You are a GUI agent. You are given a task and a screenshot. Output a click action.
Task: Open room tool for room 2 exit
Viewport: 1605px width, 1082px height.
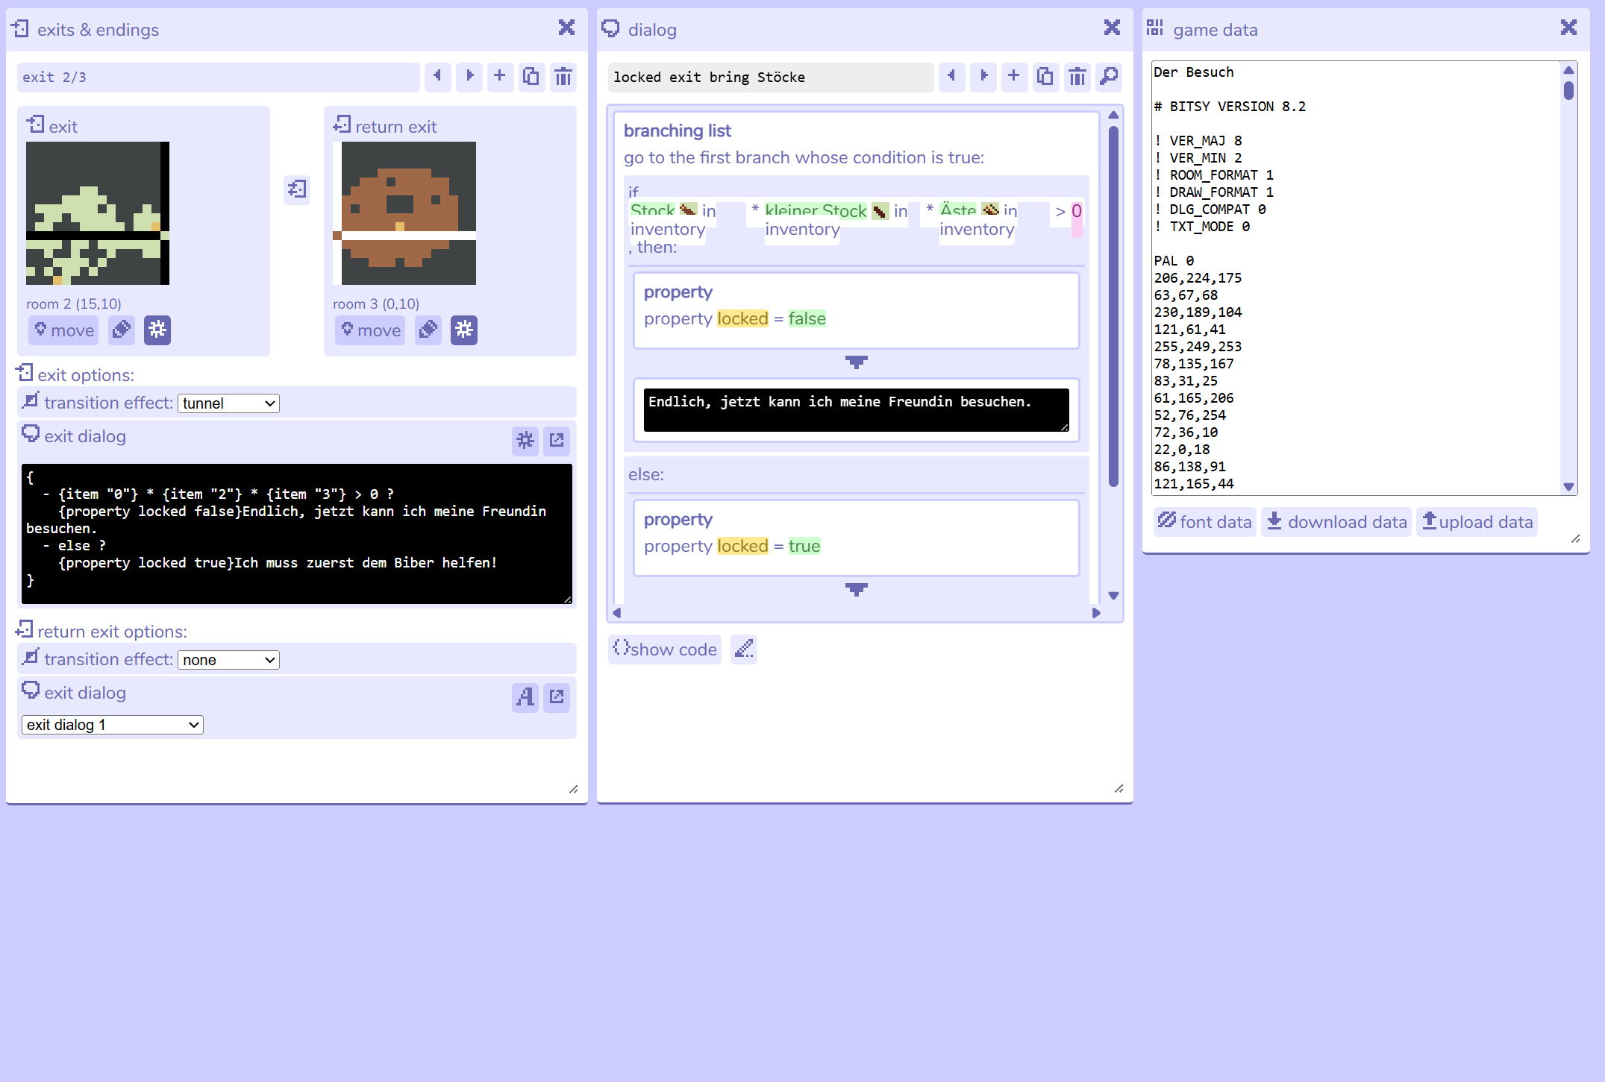tap(157, 330)
